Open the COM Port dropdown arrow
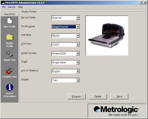The height and width of the screenshot is (119, 148). coord(78,44)
